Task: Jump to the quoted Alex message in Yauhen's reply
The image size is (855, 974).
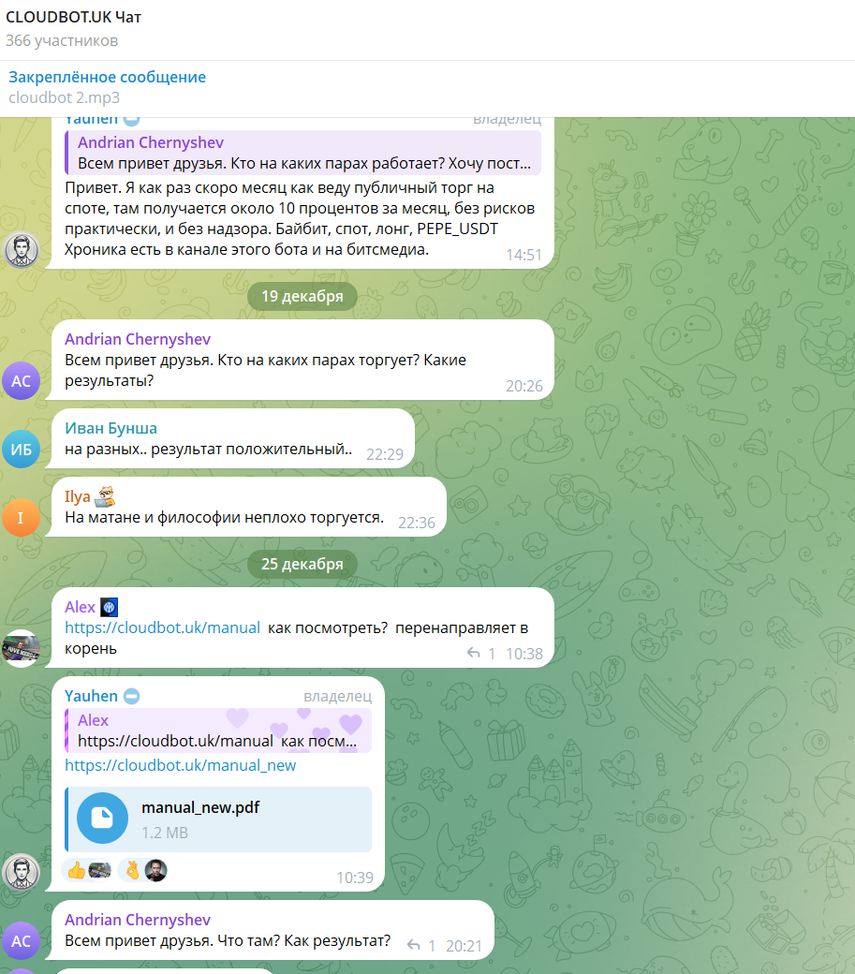Action: pos(218,730)
